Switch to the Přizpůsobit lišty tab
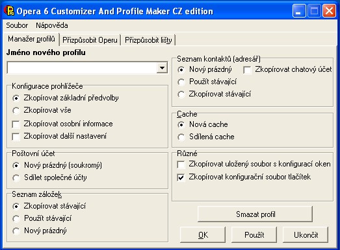The height and width of the screenshot is (250, 340). 148,40
